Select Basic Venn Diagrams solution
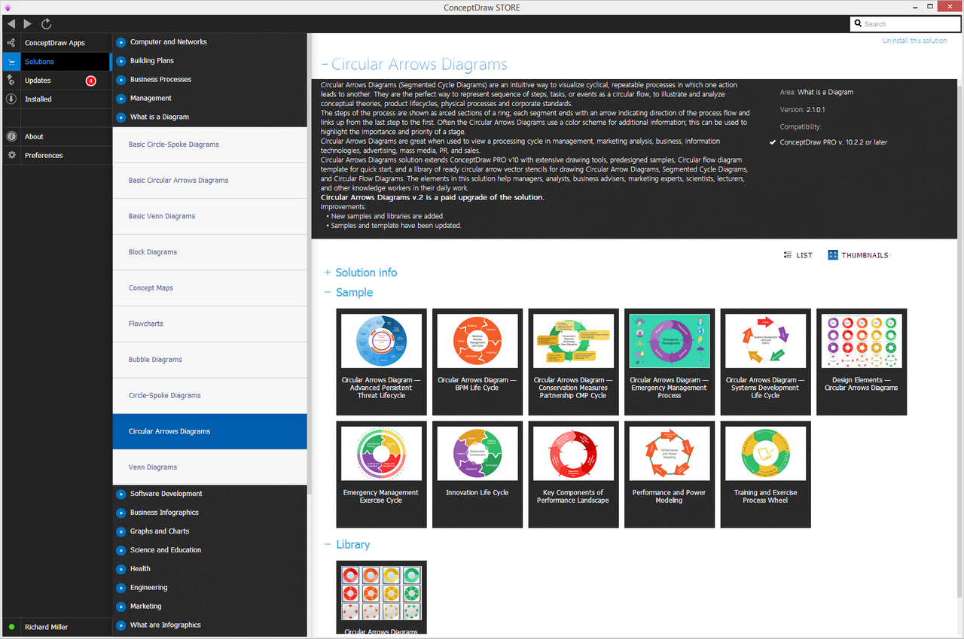 pos(209,217)
